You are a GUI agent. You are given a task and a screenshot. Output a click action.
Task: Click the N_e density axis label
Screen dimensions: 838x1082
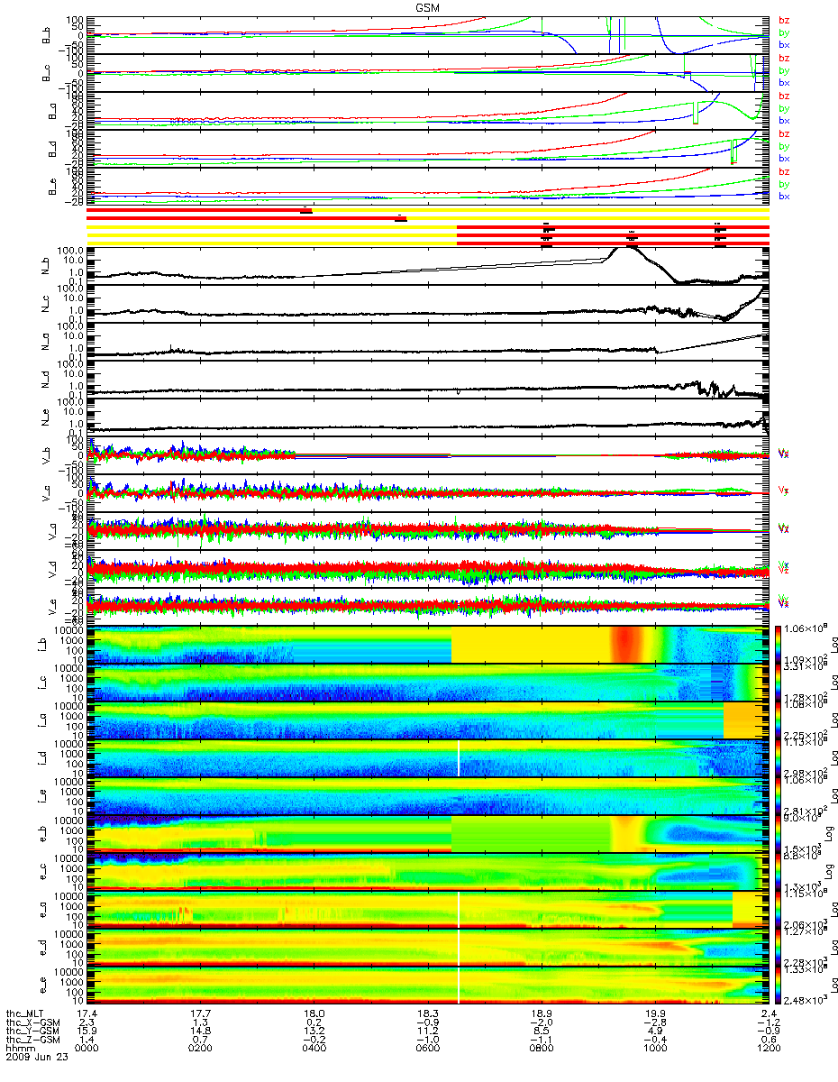point(45,417)
